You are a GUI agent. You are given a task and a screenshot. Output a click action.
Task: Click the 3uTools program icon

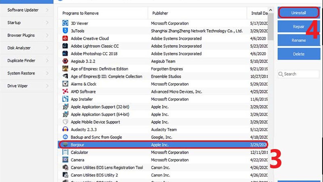coord(65,31)
